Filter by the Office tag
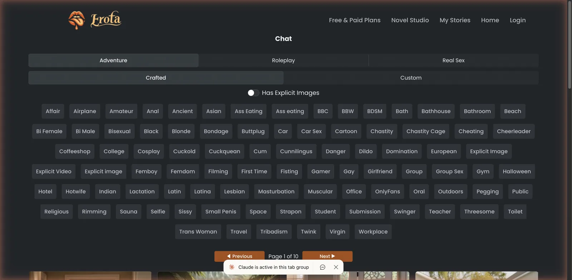 pyautogui.click(x=354, y=191)
